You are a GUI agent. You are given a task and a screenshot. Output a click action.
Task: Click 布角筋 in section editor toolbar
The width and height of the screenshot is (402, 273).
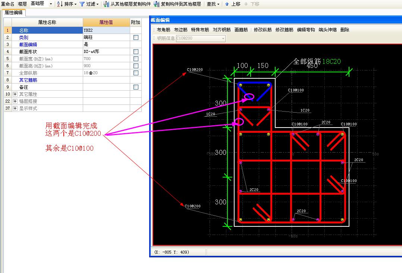[x=164, y=30]
